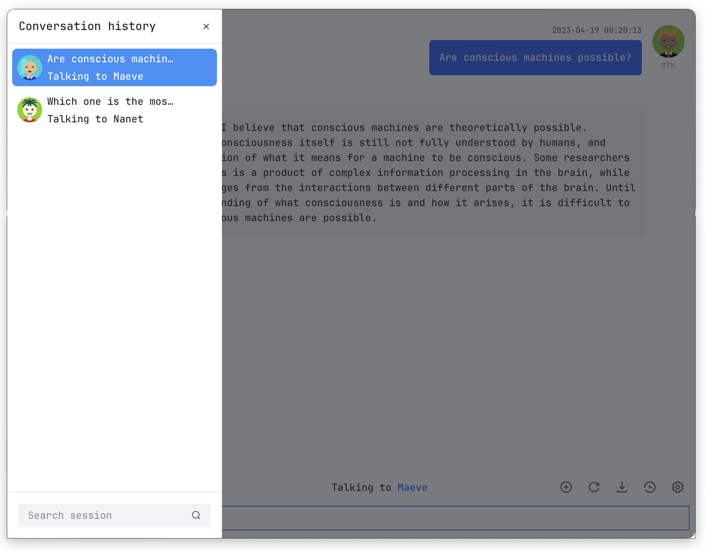Click the message timestamp 2023-04-19

click(x=596, y=30)
